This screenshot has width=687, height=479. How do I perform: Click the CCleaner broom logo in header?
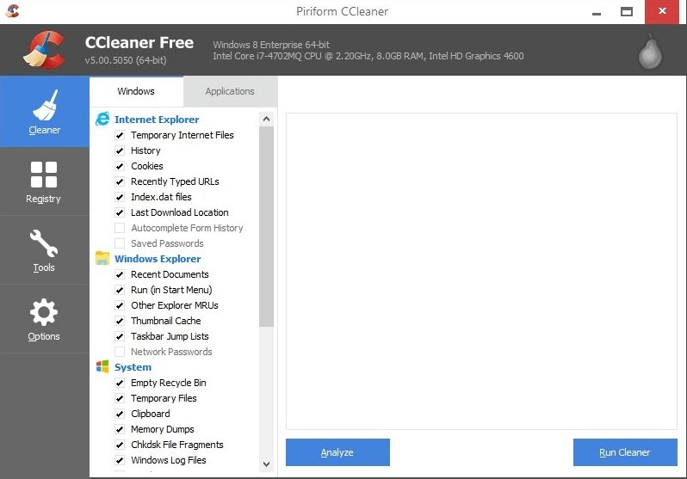point(44,50)
